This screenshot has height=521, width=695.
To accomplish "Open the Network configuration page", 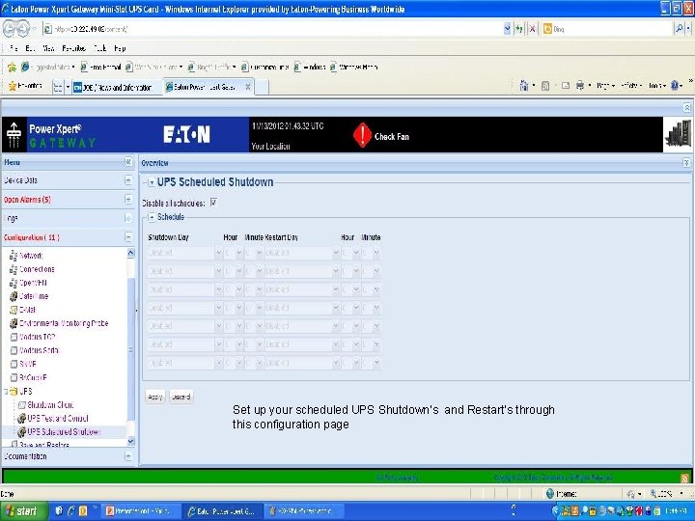I will 31,256.
